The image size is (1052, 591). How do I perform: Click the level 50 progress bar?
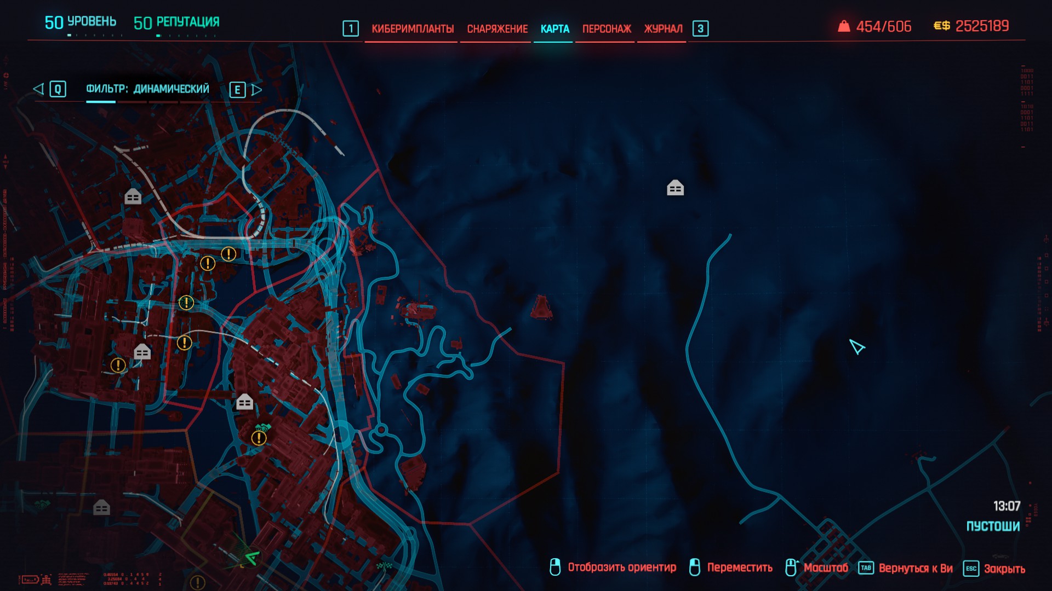(x=94, y=35)
